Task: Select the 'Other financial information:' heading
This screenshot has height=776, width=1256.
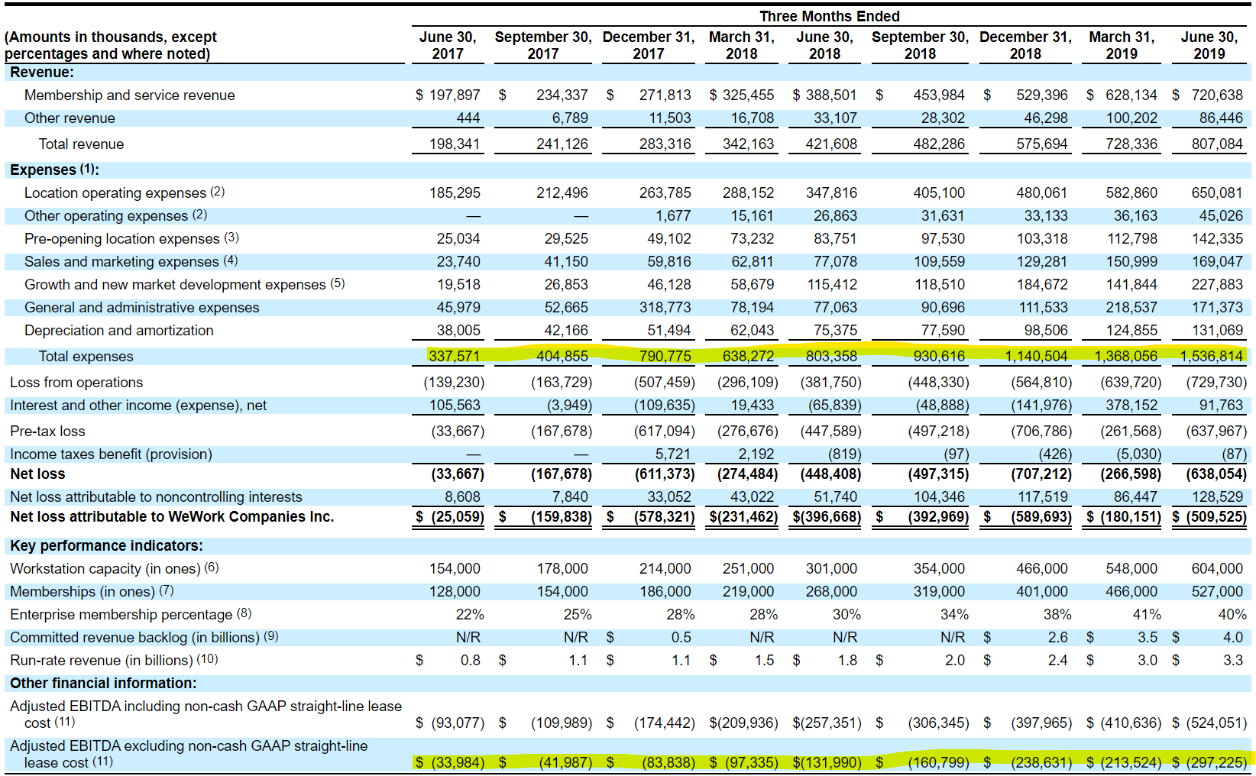Action: coord(103,684)
